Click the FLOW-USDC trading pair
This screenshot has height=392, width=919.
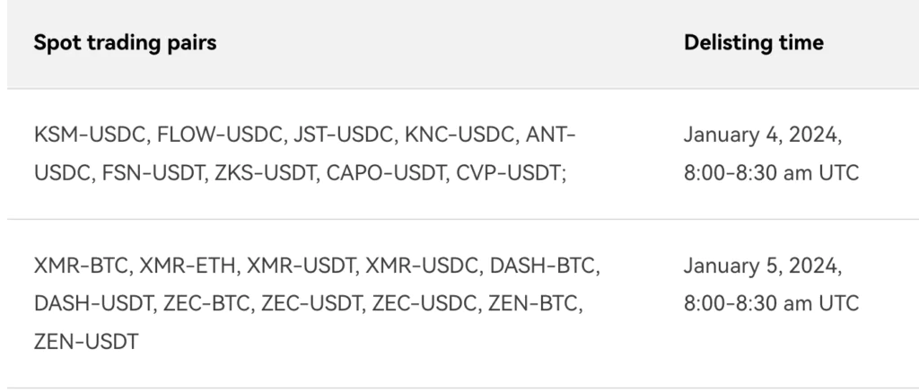218,136
